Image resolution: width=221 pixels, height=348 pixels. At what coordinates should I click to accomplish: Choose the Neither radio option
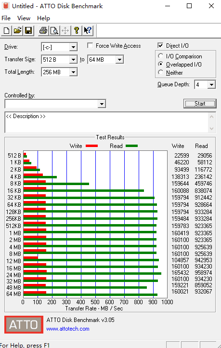point(161,72)
